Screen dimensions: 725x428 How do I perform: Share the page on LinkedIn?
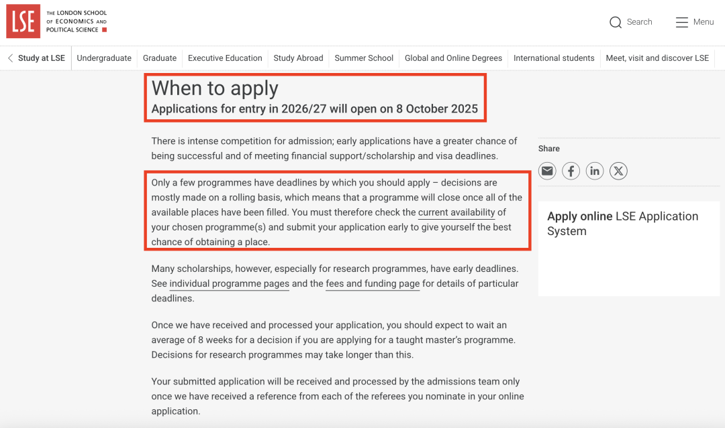click(x=595, y=171)
